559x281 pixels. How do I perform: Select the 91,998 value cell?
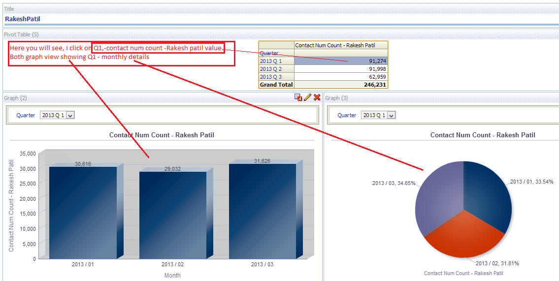(340, 69)
